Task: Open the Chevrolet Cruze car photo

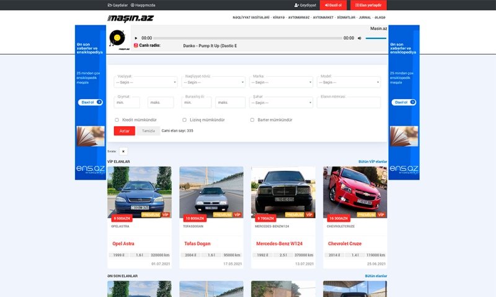Action: coord(355,192)
